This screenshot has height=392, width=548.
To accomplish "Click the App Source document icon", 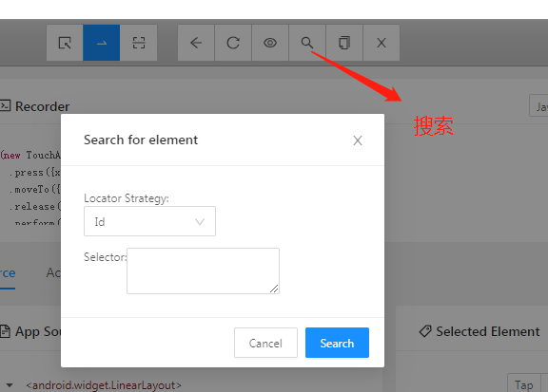I will (x=5, y=331).
